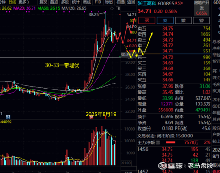Click 标记 mark stock button
This screenshot has width=220, height=173.
(x=109, y=2)
